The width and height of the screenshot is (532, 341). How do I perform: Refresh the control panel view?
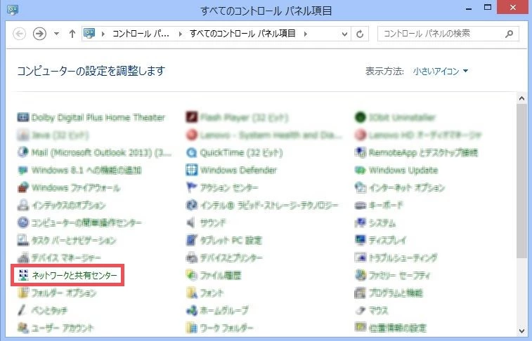pyautogui.click(x=360, y=34)
